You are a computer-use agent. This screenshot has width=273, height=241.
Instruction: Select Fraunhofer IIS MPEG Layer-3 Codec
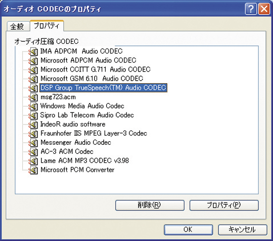pos(94,133)
